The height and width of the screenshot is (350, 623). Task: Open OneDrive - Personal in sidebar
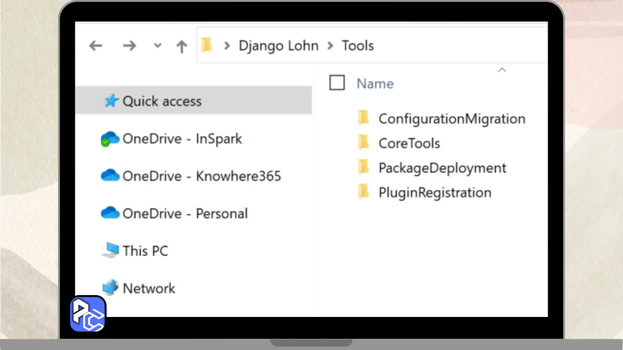(x=185, y=213)
